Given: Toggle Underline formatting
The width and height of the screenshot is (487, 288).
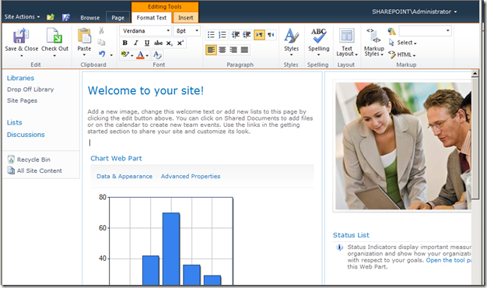Looking at the screenshot, I should pyautogui.click(x=147, y=43).
